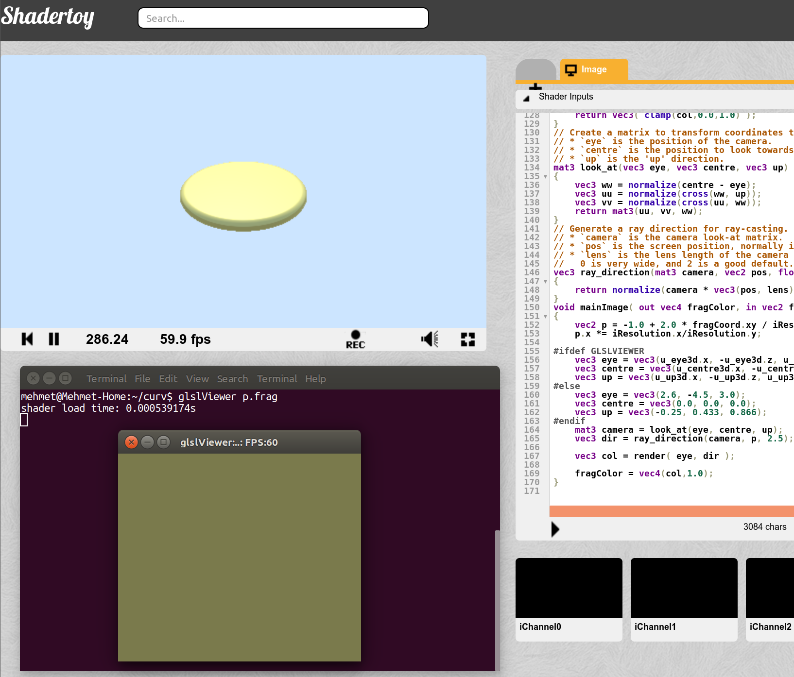Click the Search input field
The width and height of the screenshot is (794, 677).
pos(283,18)
